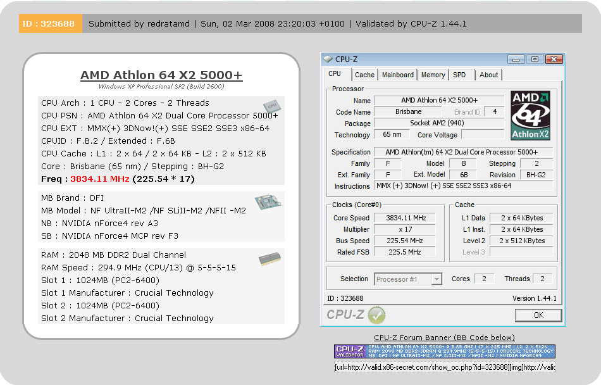The height and width of the screenshot is (385, 601).
Task: Click the CPU-Z logo at window bottom
Action: 345,315
